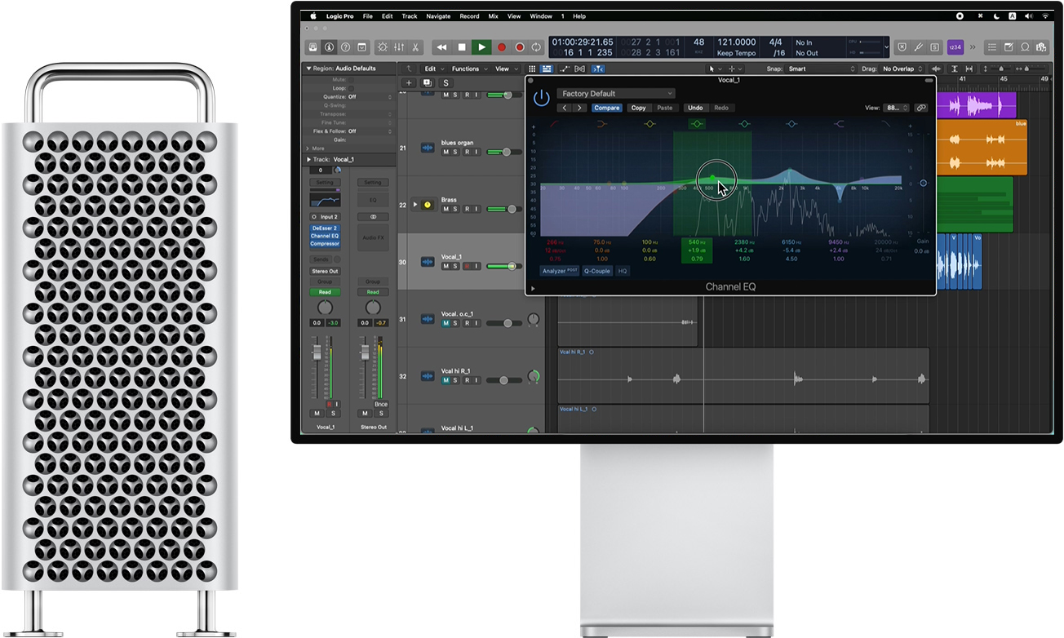Toggle record enable on Vocal_1 track

tap(467, 266)
